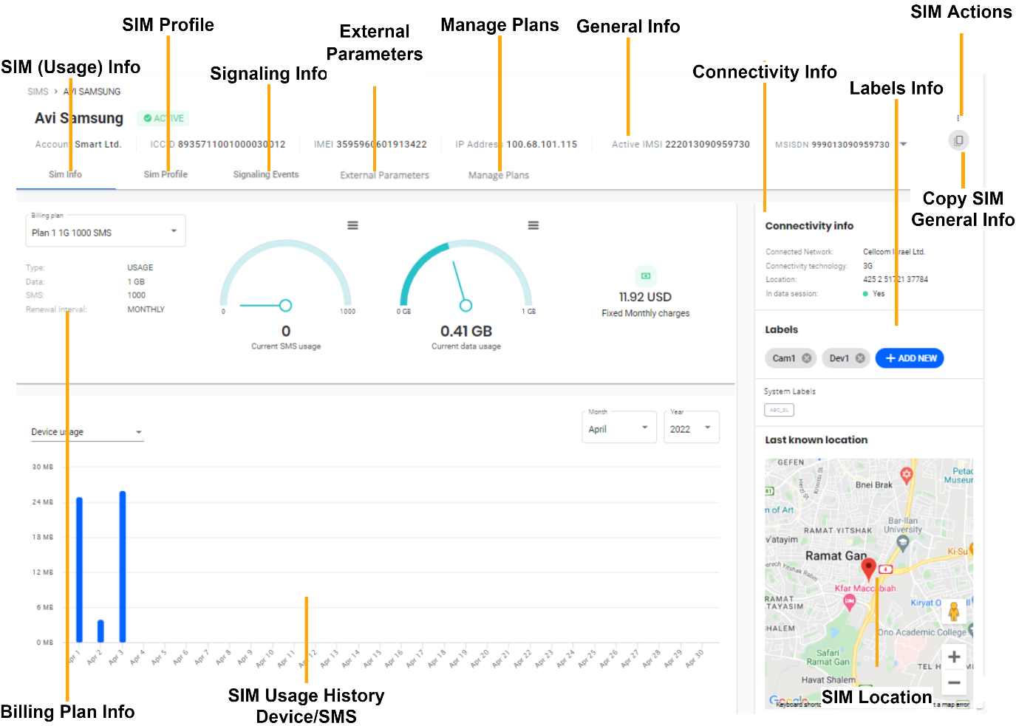Click the fixed monthly charges money icon
This screenshot has height=726, width=1016.
tap(645, 275)
